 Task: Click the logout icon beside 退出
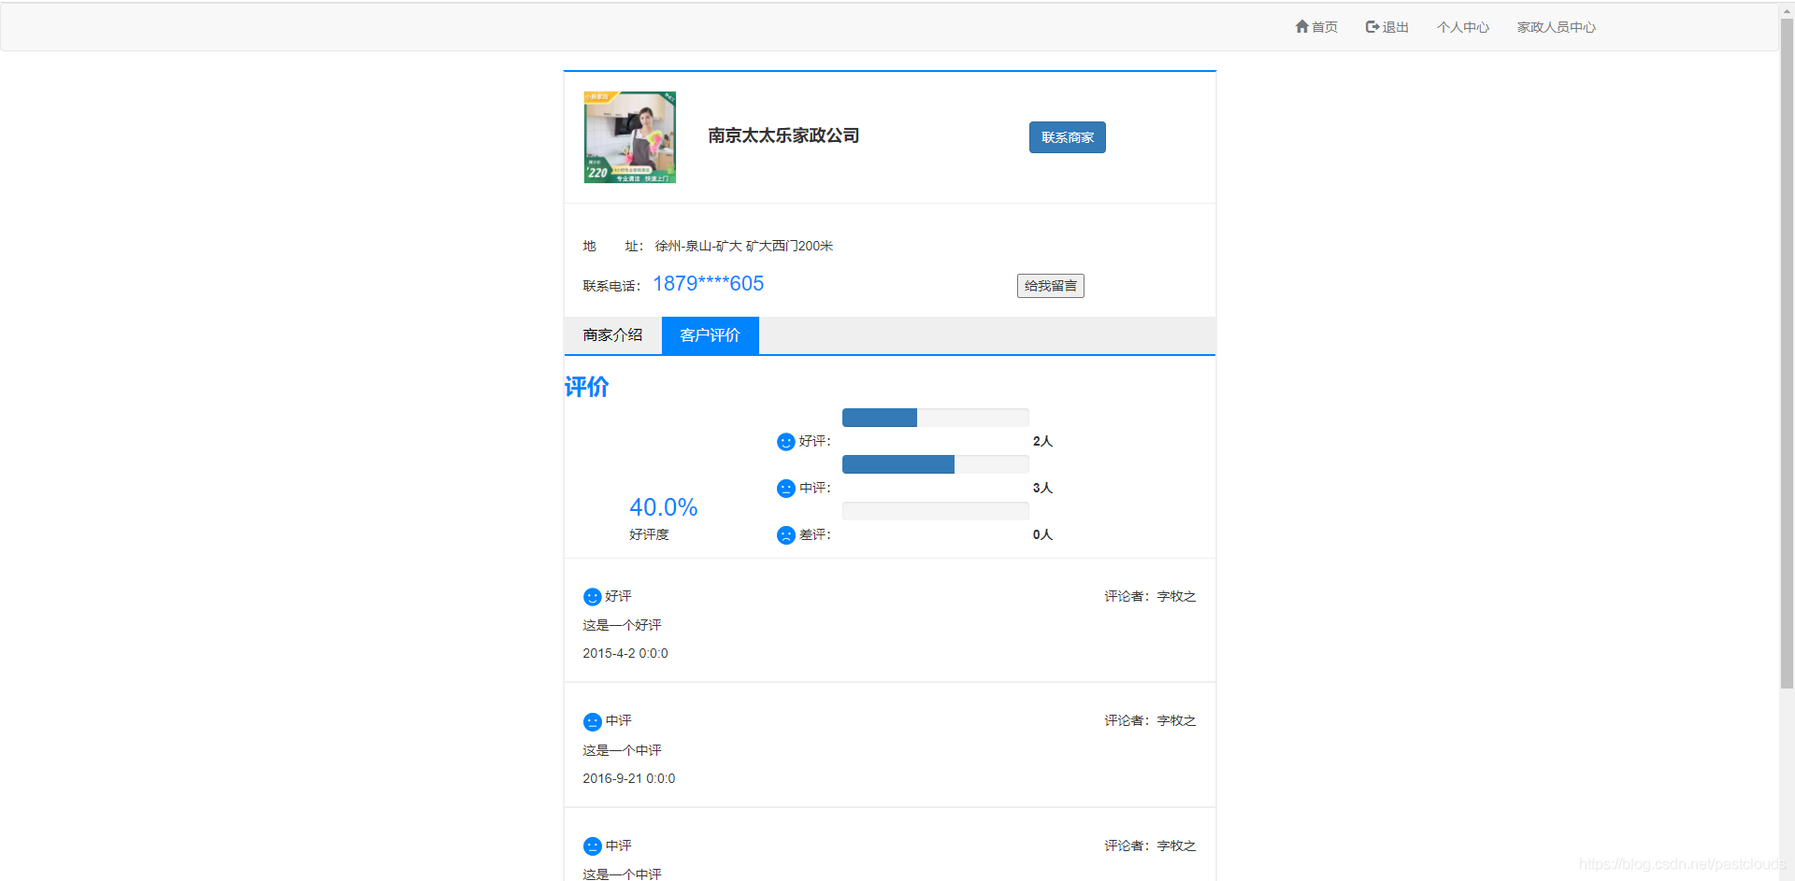point(1372,27)
